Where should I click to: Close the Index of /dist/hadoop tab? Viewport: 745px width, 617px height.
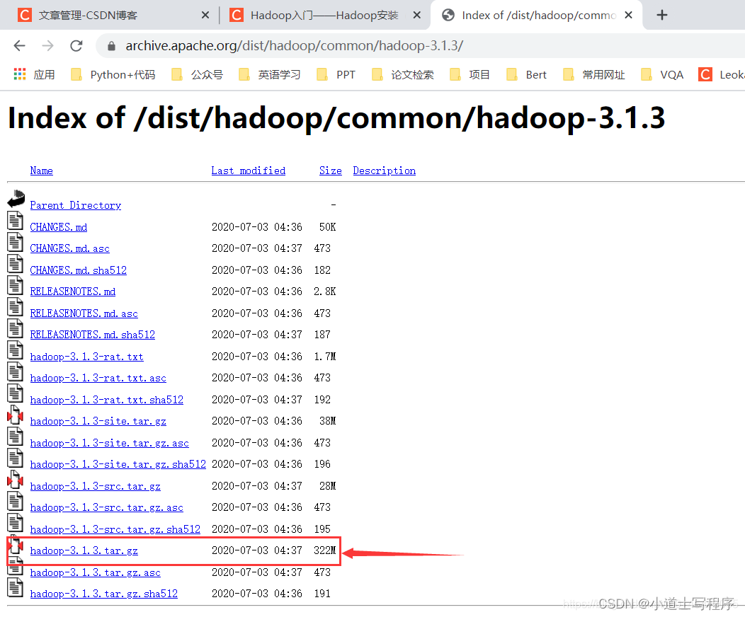click(x=628, y=15)
